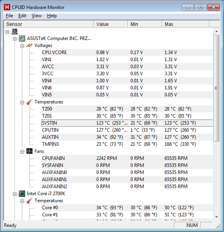Screen dimensions: 224x232
Task: Click the CPUID Hardware Monitor title bar icon
Action: (7, 7)
